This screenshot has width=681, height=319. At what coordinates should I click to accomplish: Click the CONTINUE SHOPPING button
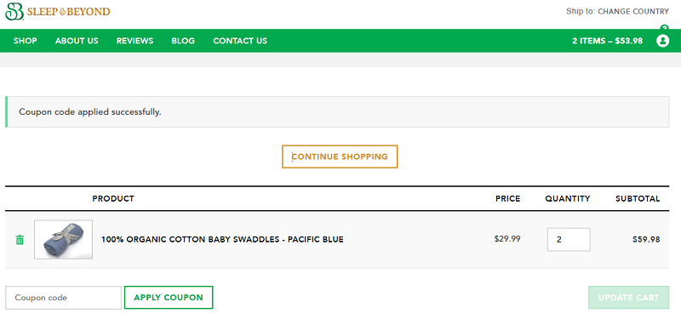click(340, 157)
